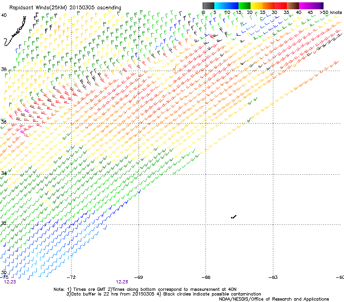344x302 pixels.
Task: Click the isolated black wind barb near 32N
Action: [x=234, y=217]
